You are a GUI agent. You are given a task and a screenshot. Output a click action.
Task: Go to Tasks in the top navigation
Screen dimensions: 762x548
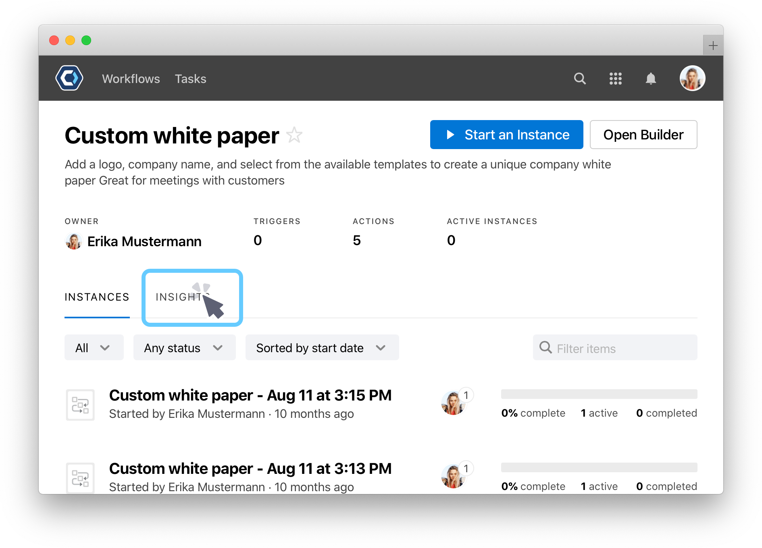point(190,79)
